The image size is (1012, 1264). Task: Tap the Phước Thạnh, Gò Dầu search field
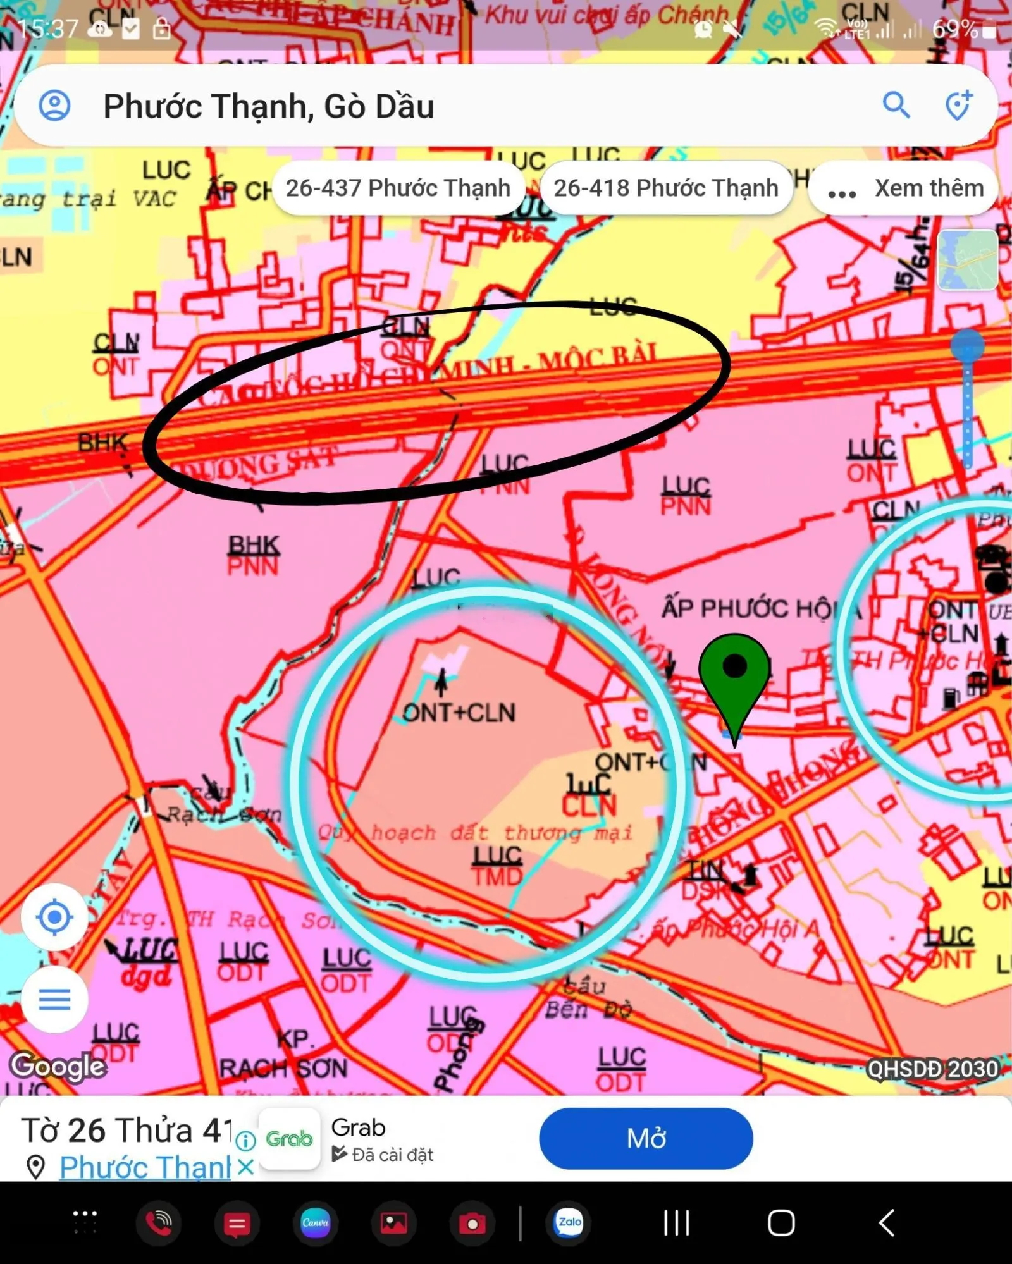[506, 105]
